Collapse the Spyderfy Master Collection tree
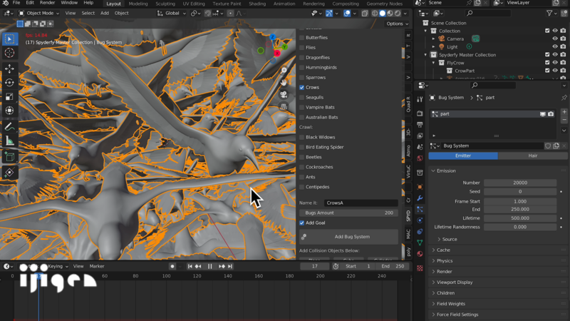Image resolution: width=570 pixels, height=321 pixels. coord(425,55)
